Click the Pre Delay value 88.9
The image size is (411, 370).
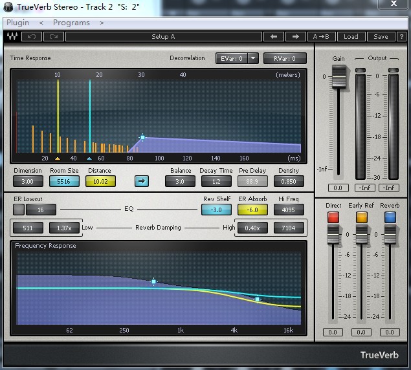tap(252, 181)
